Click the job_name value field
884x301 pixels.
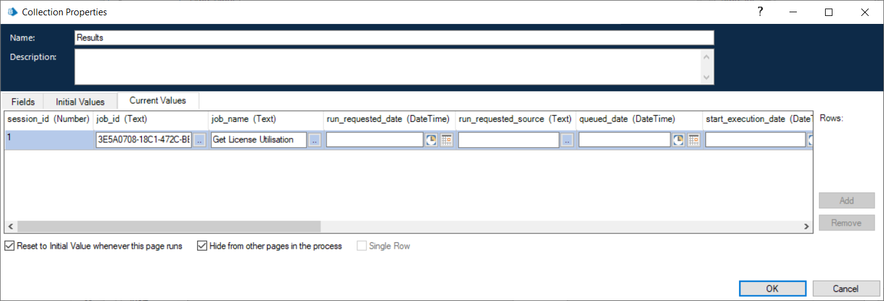tap(258, 140)
